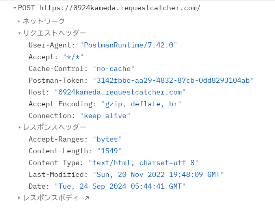
Task: Click the Date header value
Action: pos(120,186)
